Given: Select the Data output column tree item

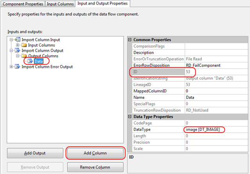Looking at the screenshot, I should point(39,61).
